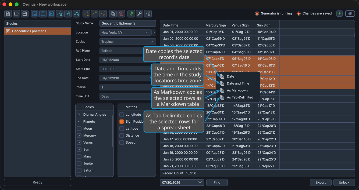The height and width of the screenshot is (190, 359).
Task: Collapse the Planets group
Action: pos(79,122)
